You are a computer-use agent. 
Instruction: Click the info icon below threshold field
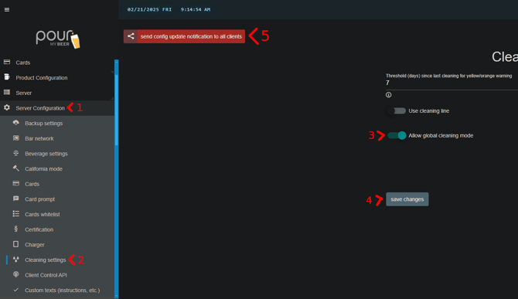pos(388,95)
